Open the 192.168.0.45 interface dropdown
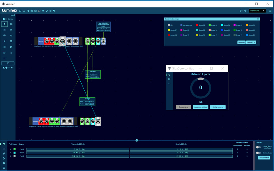The width and height of the screenshot is (274, 171). 257,11
